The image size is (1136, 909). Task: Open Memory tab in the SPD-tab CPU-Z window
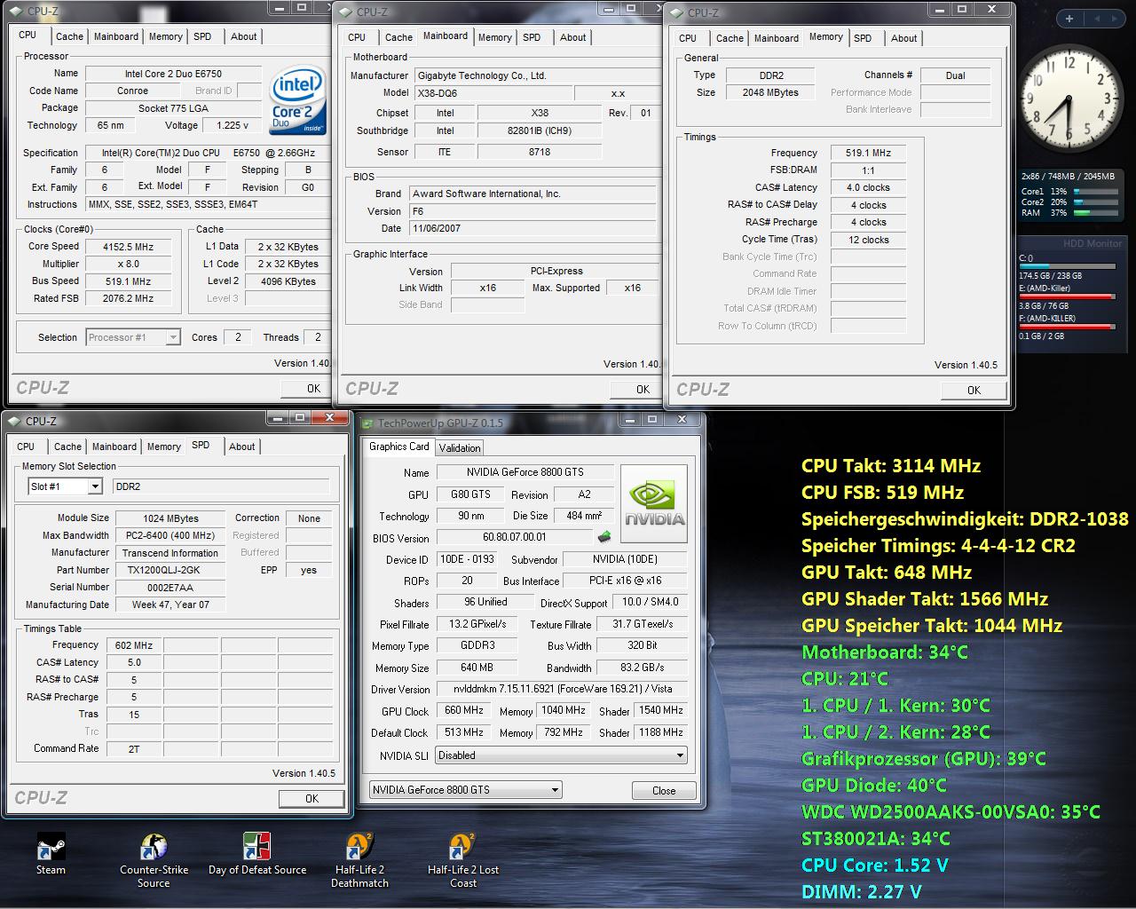pos(163,447)
